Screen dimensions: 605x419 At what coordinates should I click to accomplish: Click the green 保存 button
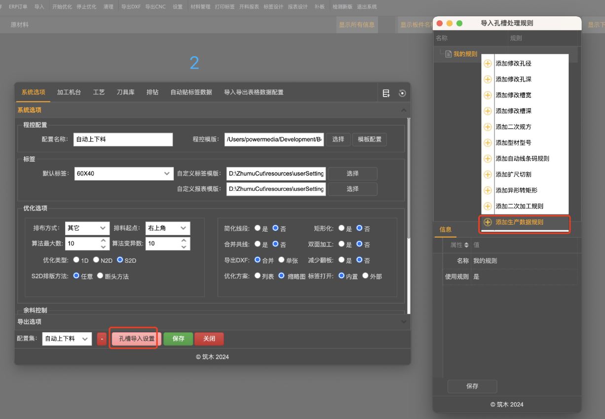(x=178, y=339)
